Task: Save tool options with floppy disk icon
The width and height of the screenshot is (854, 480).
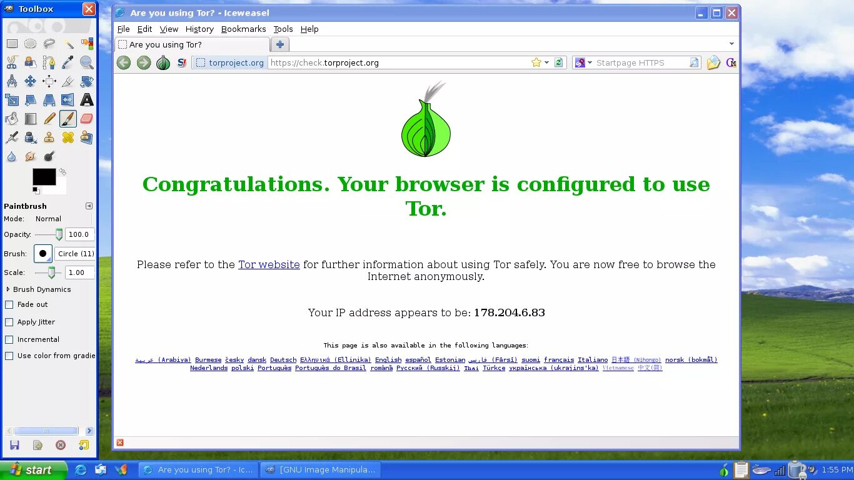Action: click(14, 445)
